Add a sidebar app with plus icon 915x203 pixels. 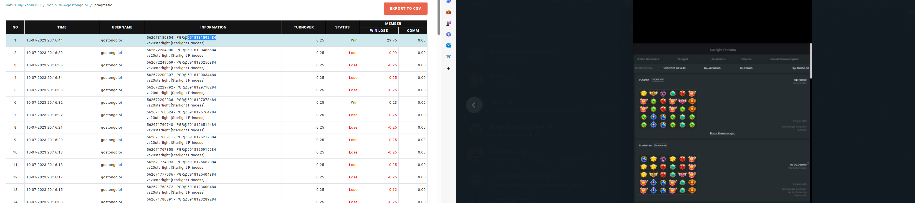(x=449, y=68)
